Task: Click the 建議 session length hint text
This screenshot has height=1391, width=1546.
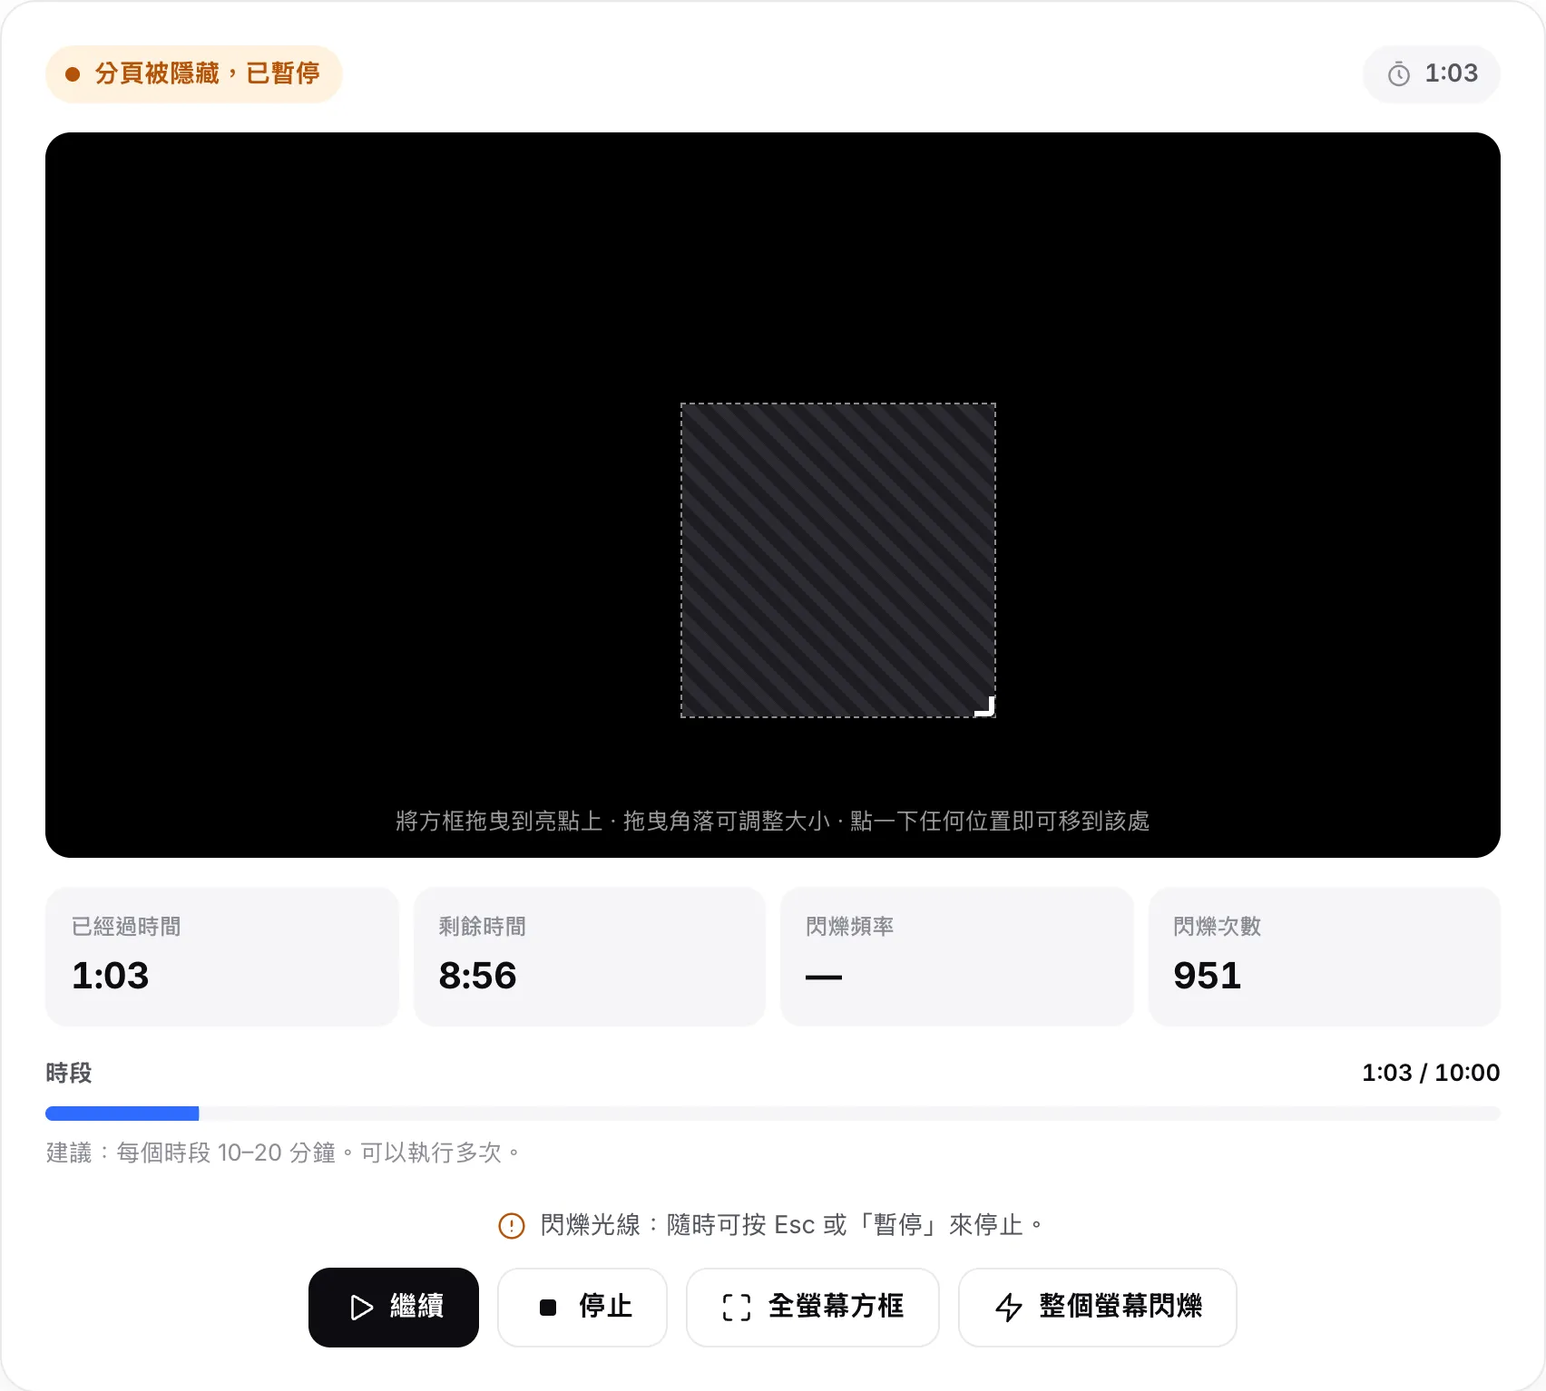Action: pos(285,1153)
